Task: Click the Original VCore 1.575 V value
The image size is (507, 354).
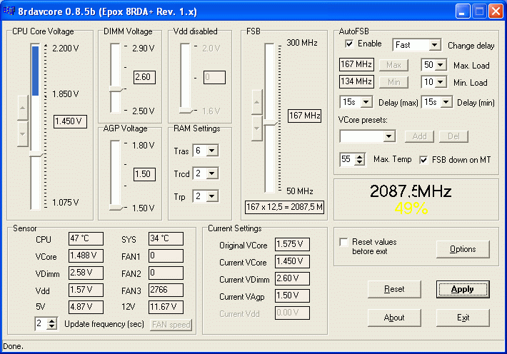Action: (x=292, y=244)
